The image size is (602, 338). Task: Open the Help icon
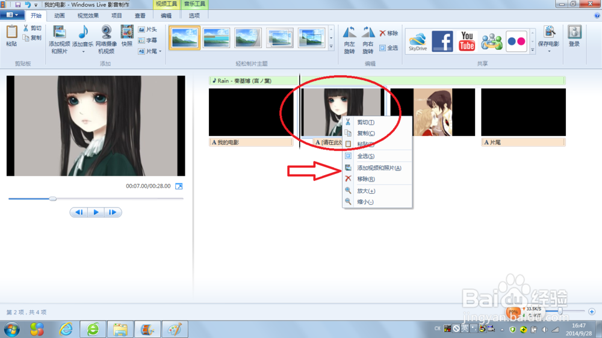pyautogui.click(x=597, y=16)
